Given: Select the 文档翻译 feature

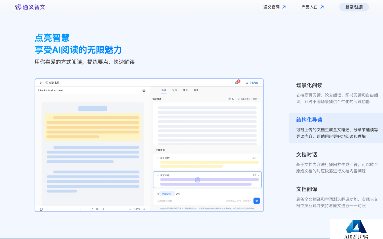Looking at the screenshot, I should (337, 197).
